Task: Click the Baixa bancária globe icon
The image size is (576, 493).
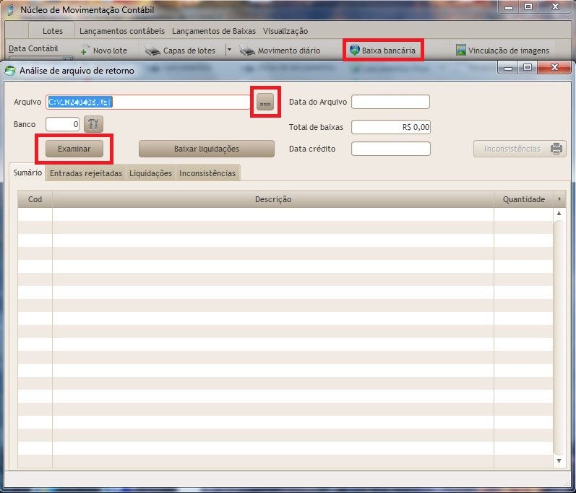Action: (x=354, y=51)
